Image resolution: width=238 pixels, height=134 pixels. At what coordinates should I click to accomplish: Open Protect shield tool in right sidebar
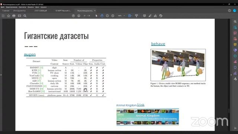(x=235, y=67)
